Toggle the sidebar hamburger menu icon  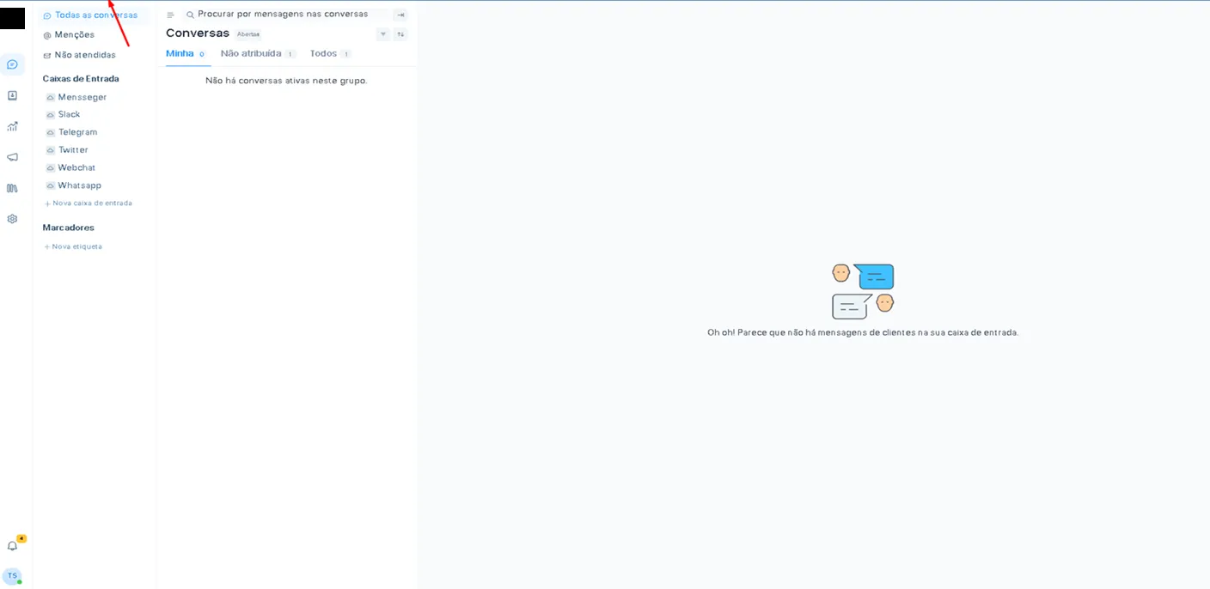coord(170,15)
